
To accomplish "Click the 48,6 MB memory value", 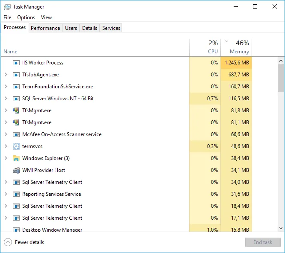I will point(240,146).
